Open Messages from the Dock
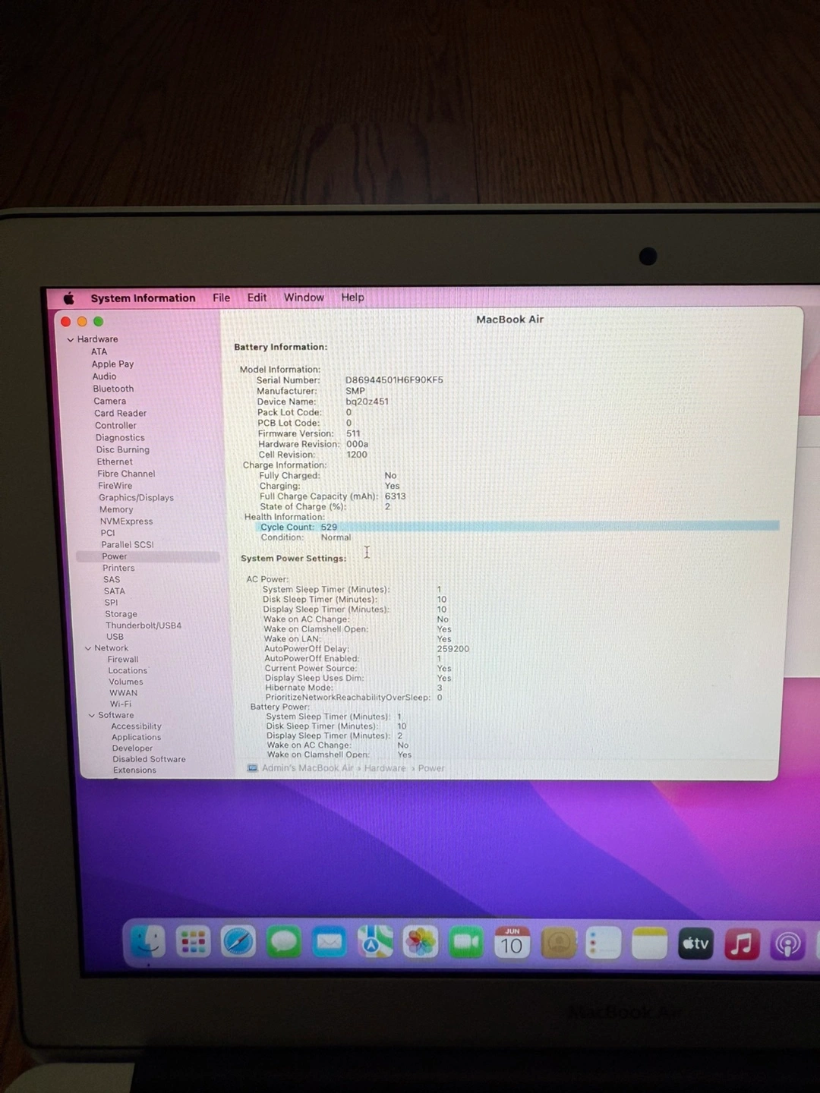Screen dimensions: 820x1093 [284, 943]
